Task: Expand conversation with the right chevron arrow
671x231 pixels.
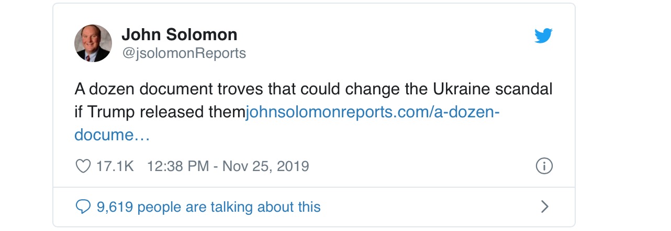Action: click(544, 207)
